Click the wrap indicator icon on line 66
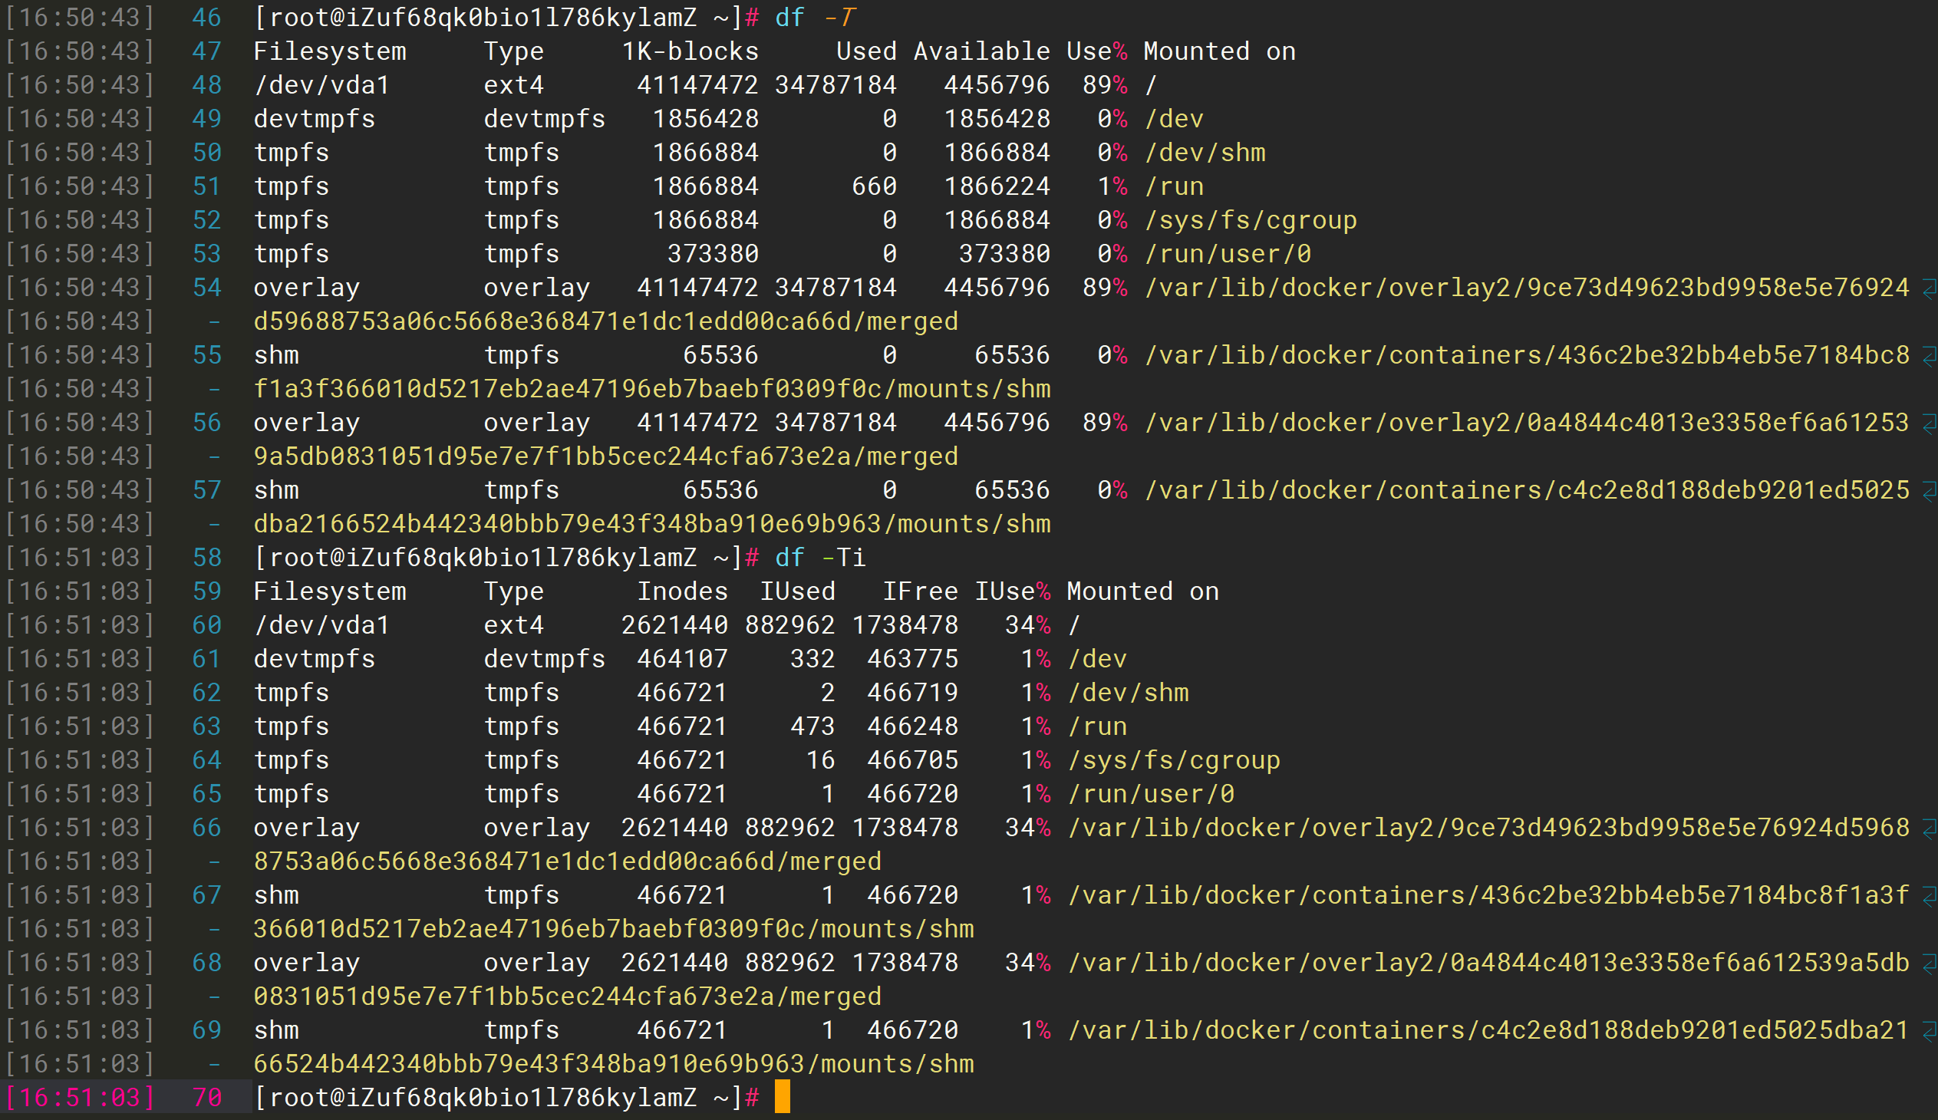The width and height of the screenshot is (1938, 1120). click(1928, 828)
